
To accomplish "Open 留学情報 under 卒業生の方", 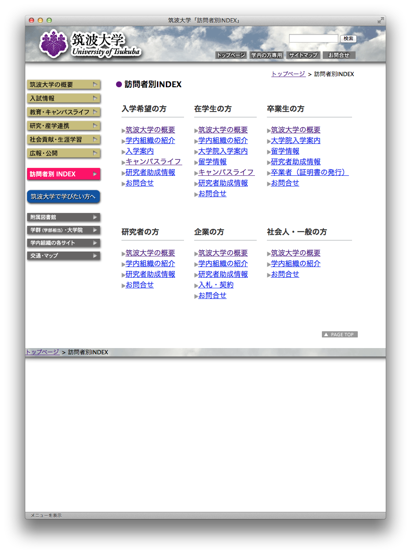I will [285, 151].
